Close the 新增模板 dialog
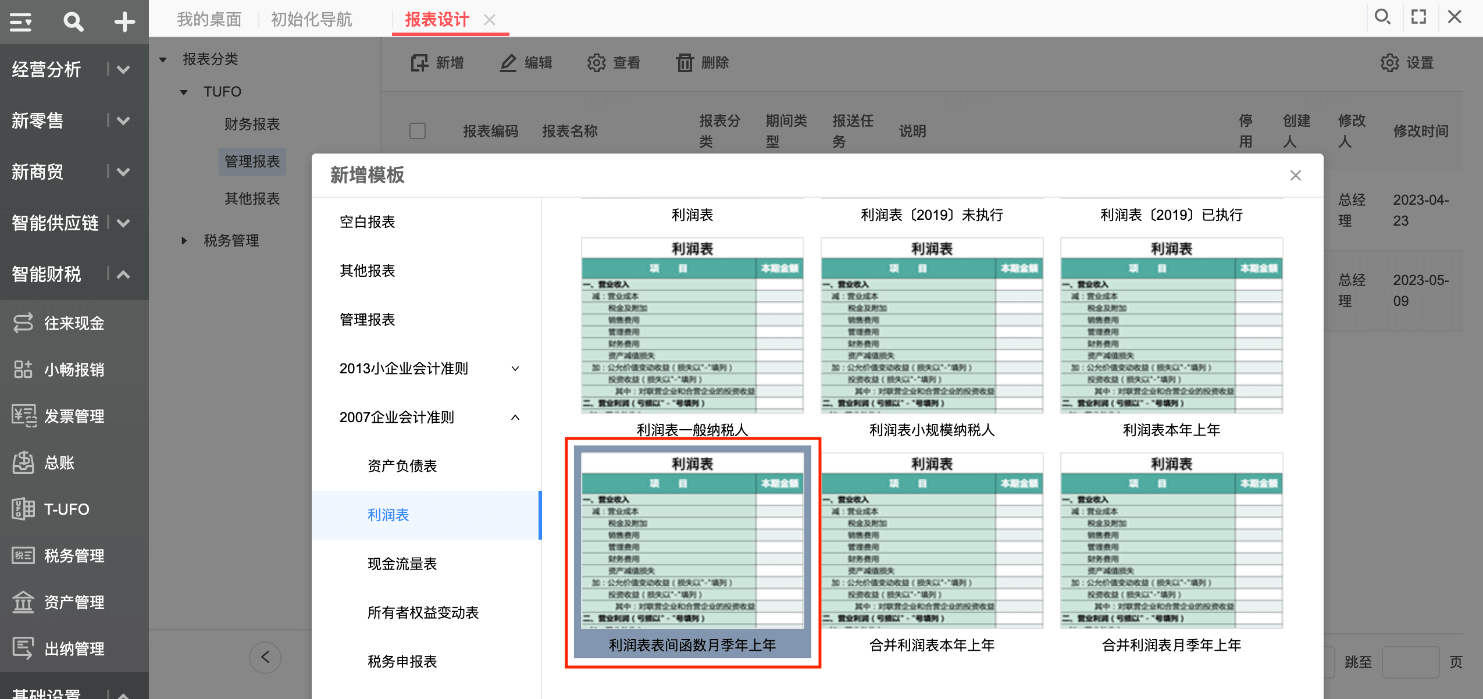1483x699 pixels. [x=1295, y=175]
